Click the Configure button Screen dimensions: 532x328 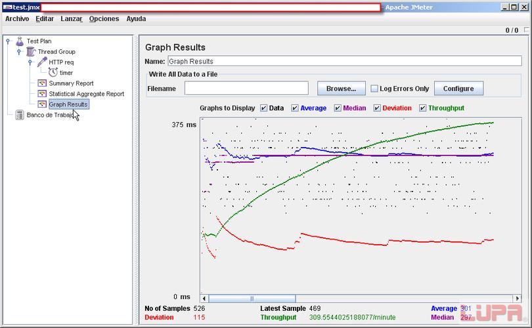[458, 89]
